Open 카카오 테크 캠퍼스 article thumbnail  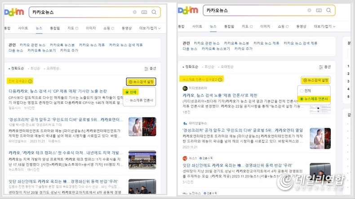click(142, 160)
